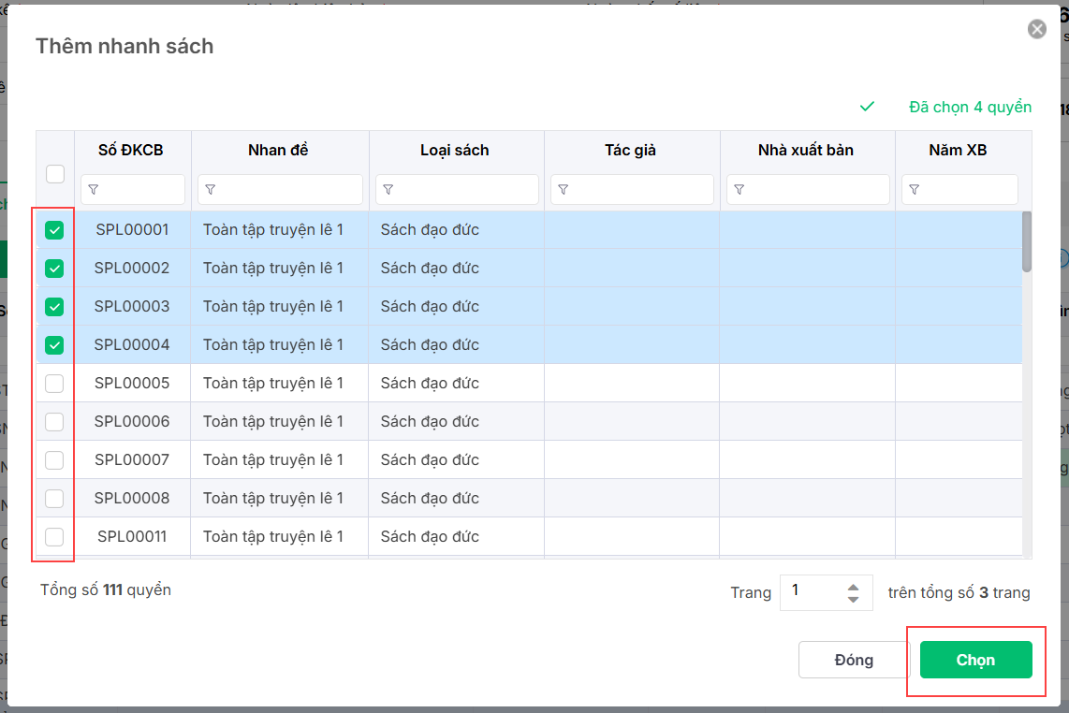Decrease the page number with down arrow
The image size is (1069, 713).
(853, 600)
